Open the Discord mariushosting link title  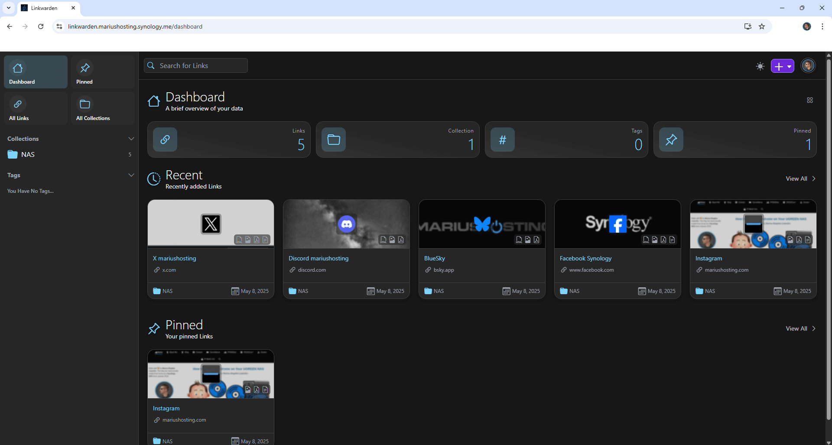318,258
